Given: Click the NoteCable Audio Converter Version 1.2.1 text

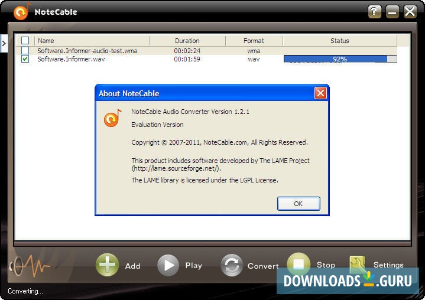Looking at the screenshot, I should pos(190,112).
